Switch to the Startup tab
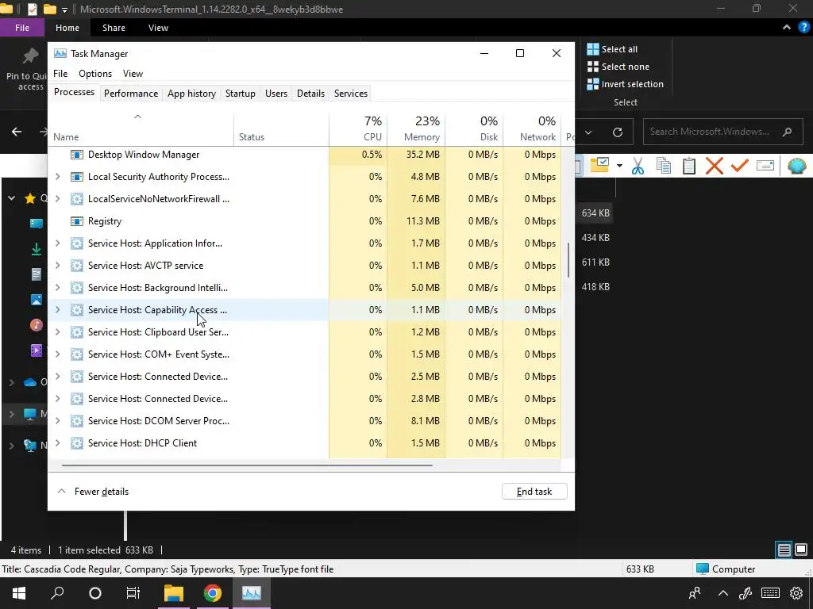Viewport: 813px width, 609px height. coord(240,94)
